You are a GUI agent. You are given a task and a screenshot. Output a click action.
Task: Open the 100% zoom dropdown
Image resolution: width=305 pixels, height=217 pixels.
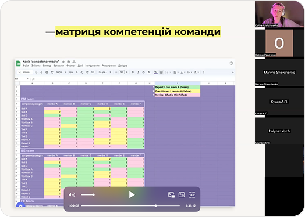pos(61,72)
